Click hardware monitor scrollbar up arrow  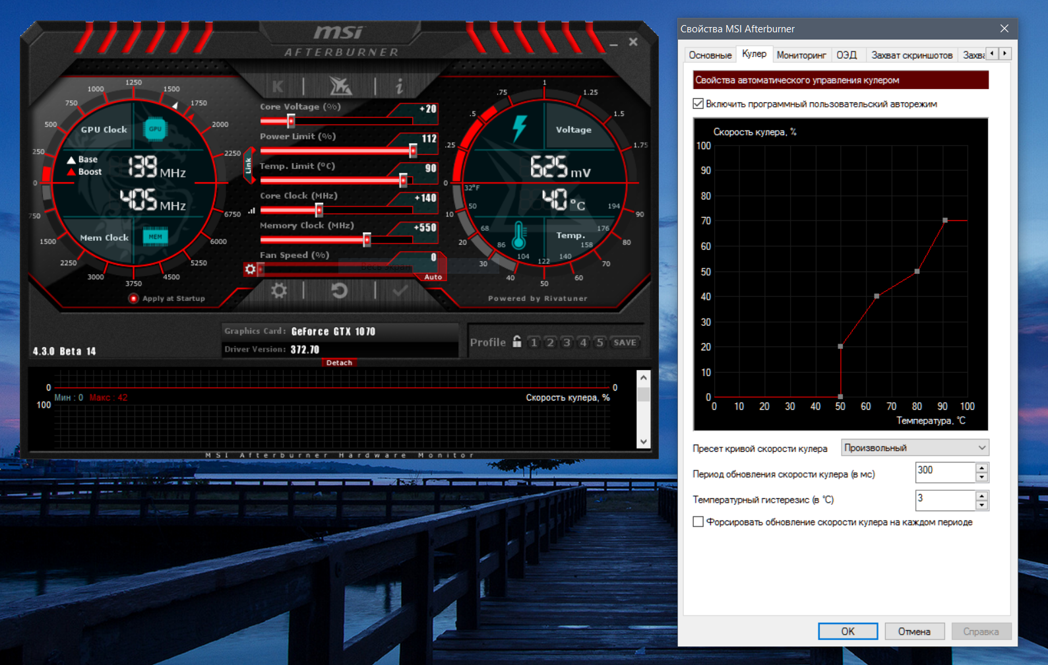click(644, 378)
